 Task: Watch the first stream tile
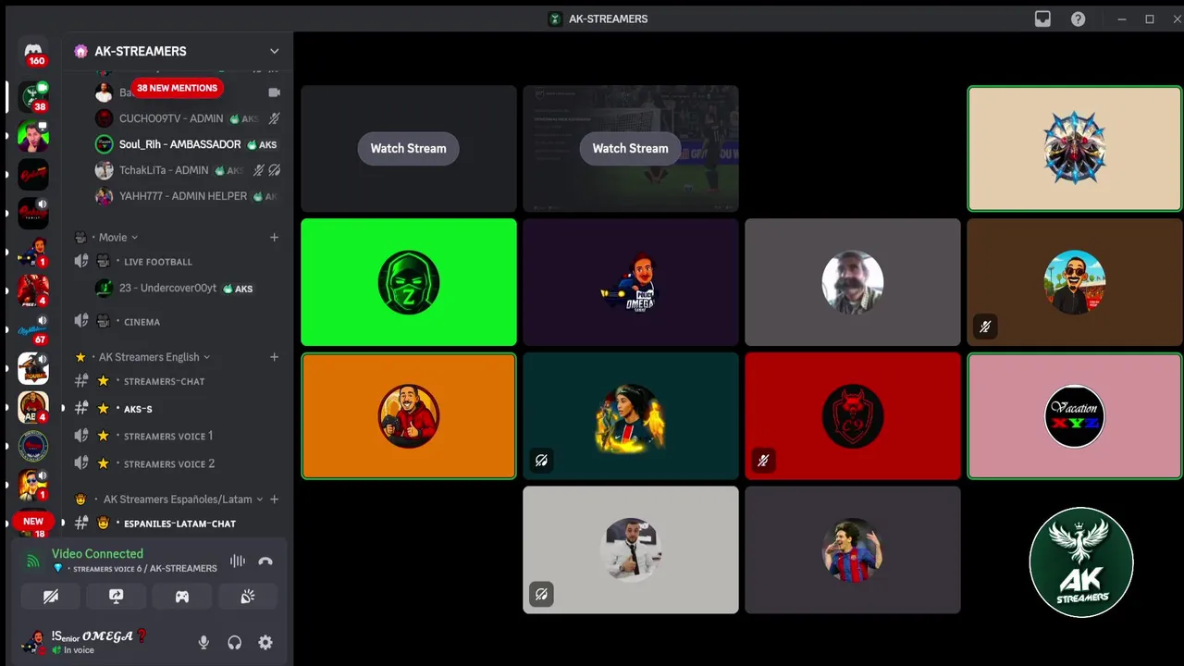[408, 148]
